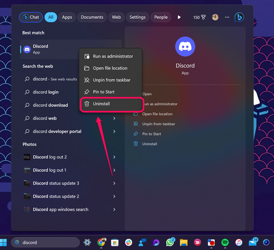
Task: Open File Explorer folder icon in taskbar
Action: pos(184,242)
